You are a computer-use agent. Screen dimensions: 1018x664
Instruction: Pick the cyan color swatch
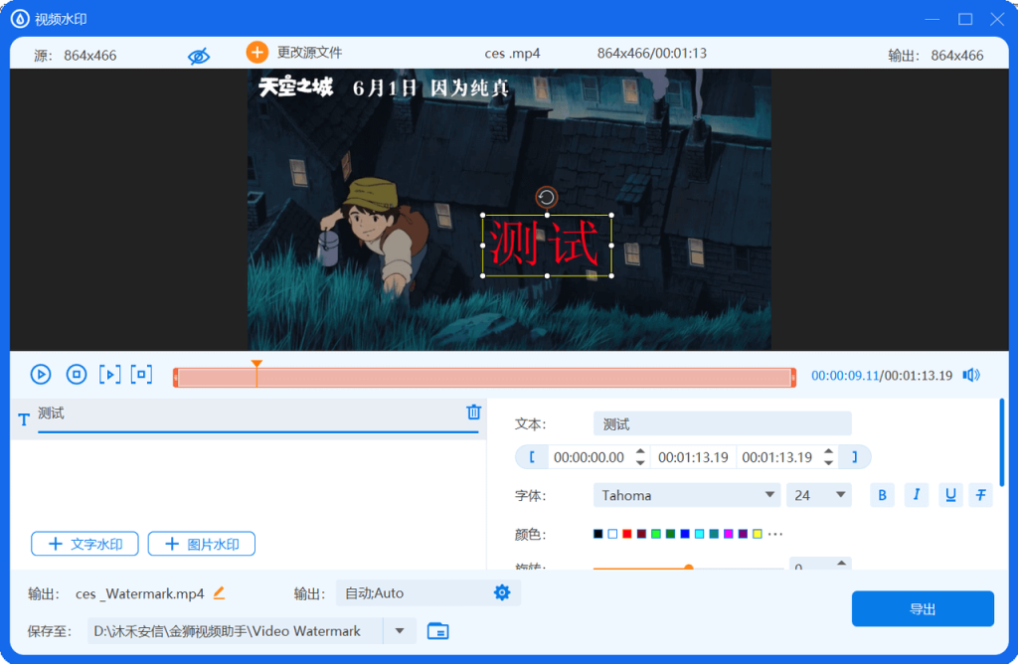click(699, 534)
